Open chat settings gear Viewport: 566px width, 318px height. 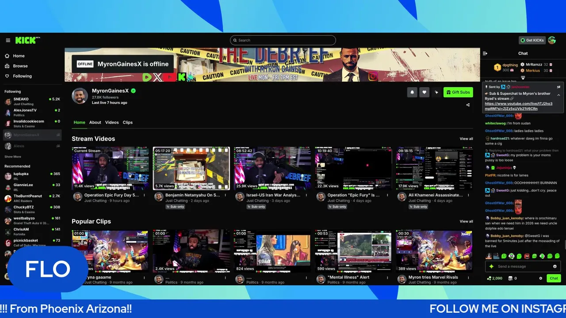click(540, 278)
